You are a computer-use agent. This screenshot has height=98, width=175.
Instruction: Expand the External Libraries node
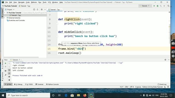coord(5,18)
